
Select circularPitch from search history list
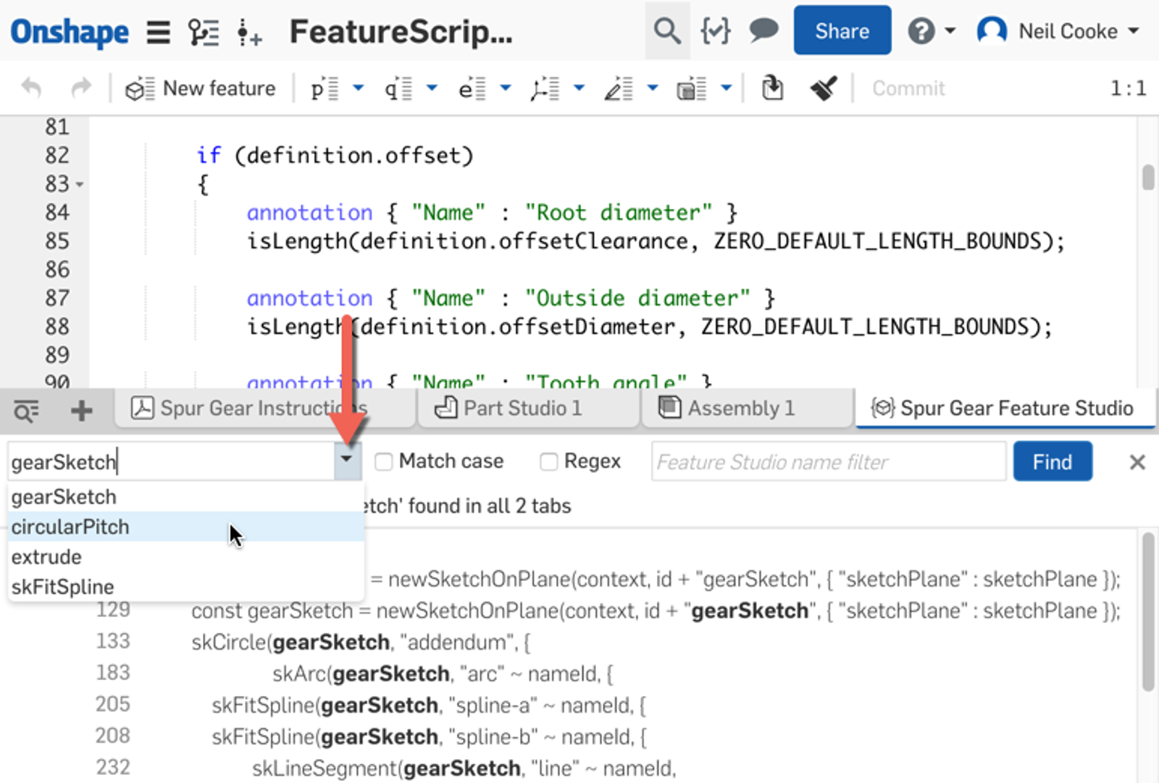(70, 527)
